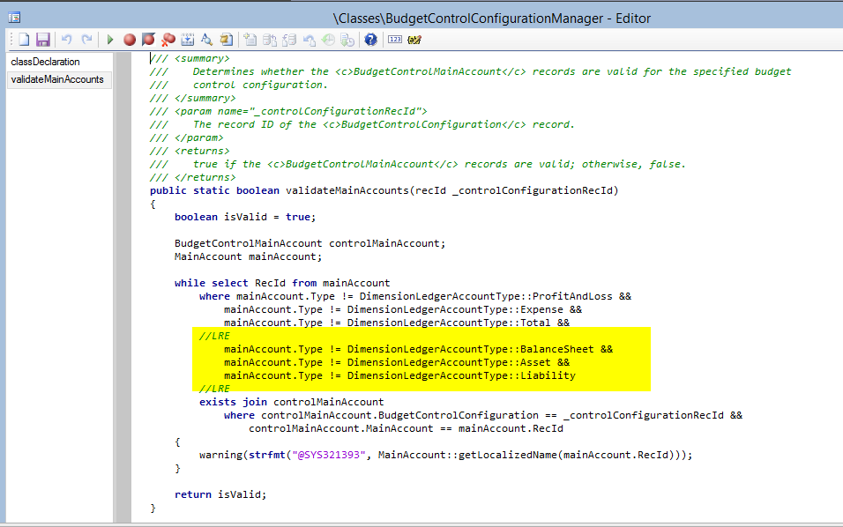Click the Scripts icon in toolbar
The width and height of the screenshot is (843, 527).
[226, 40]
